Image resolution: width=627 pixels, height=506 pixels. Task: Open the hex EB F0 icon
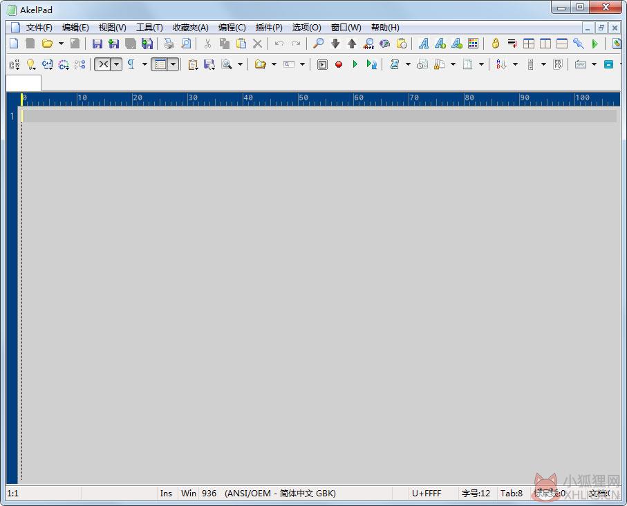pyautogui.click(x=558, y=64)
